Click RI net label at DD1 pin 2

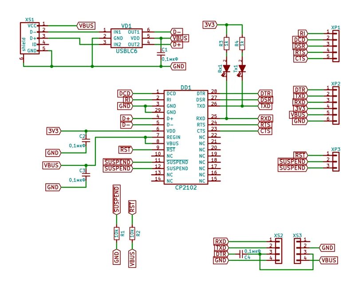click(x=128, y=100)
